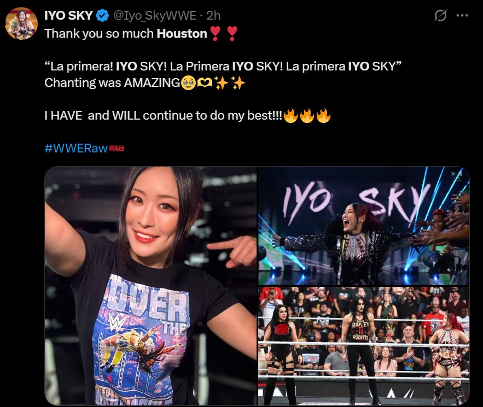
Task: Open IYO SKY's profile avatar
Action: [x=21, y=23]
